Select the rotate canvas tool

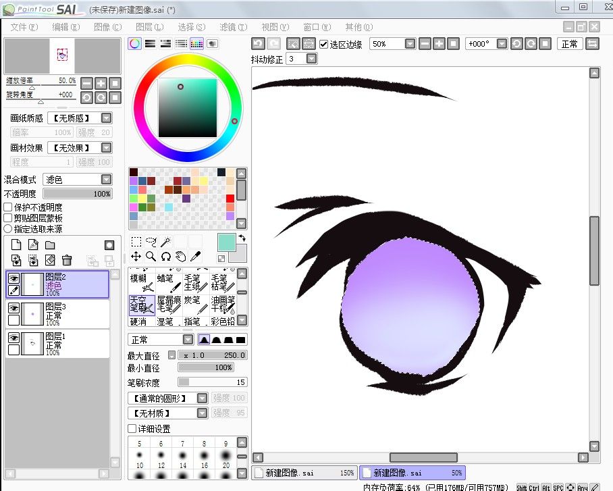point(166,256)
